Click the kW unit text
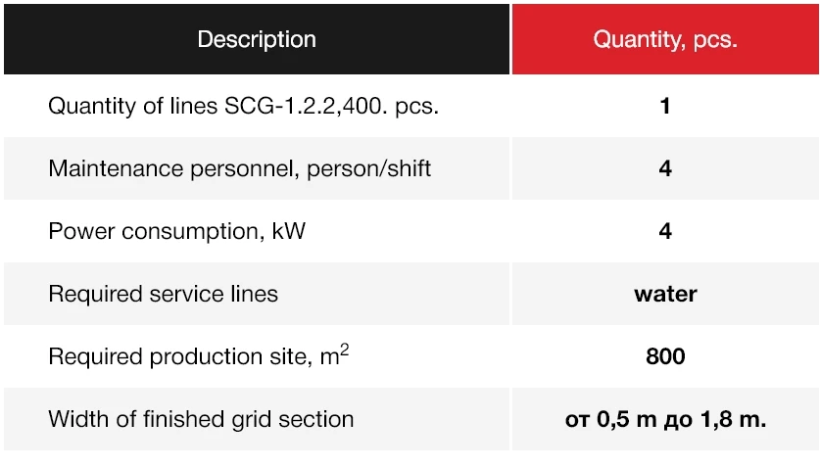 tap(289, 231)
